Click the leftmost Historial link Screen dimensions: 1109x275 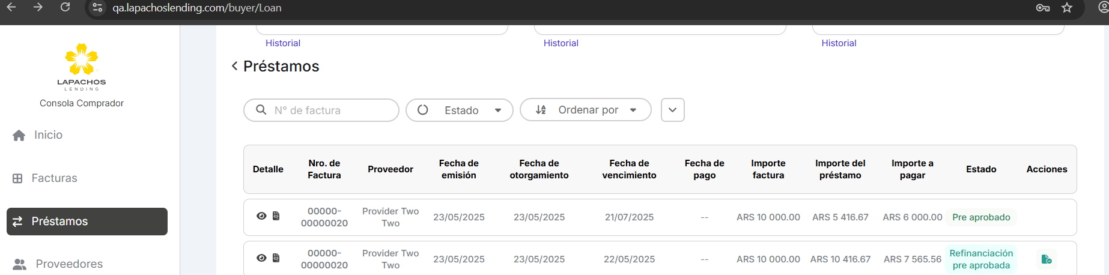(x=283, y=43)
